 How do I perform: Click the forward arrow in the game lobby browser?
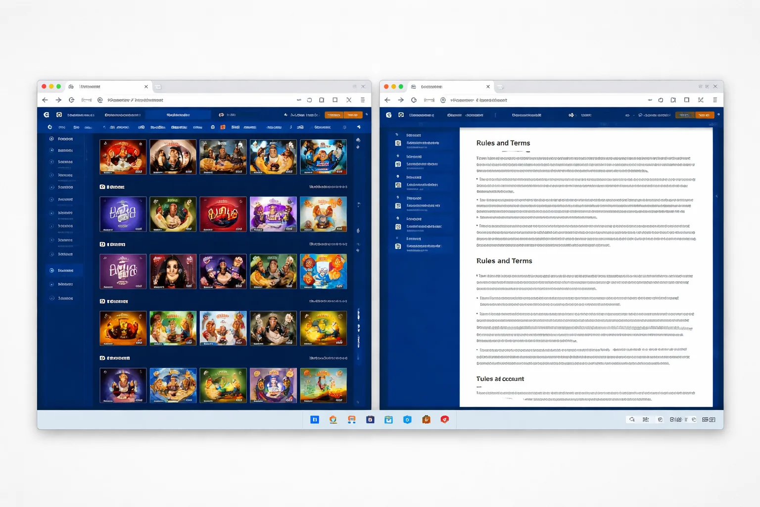tap(58, 100)
